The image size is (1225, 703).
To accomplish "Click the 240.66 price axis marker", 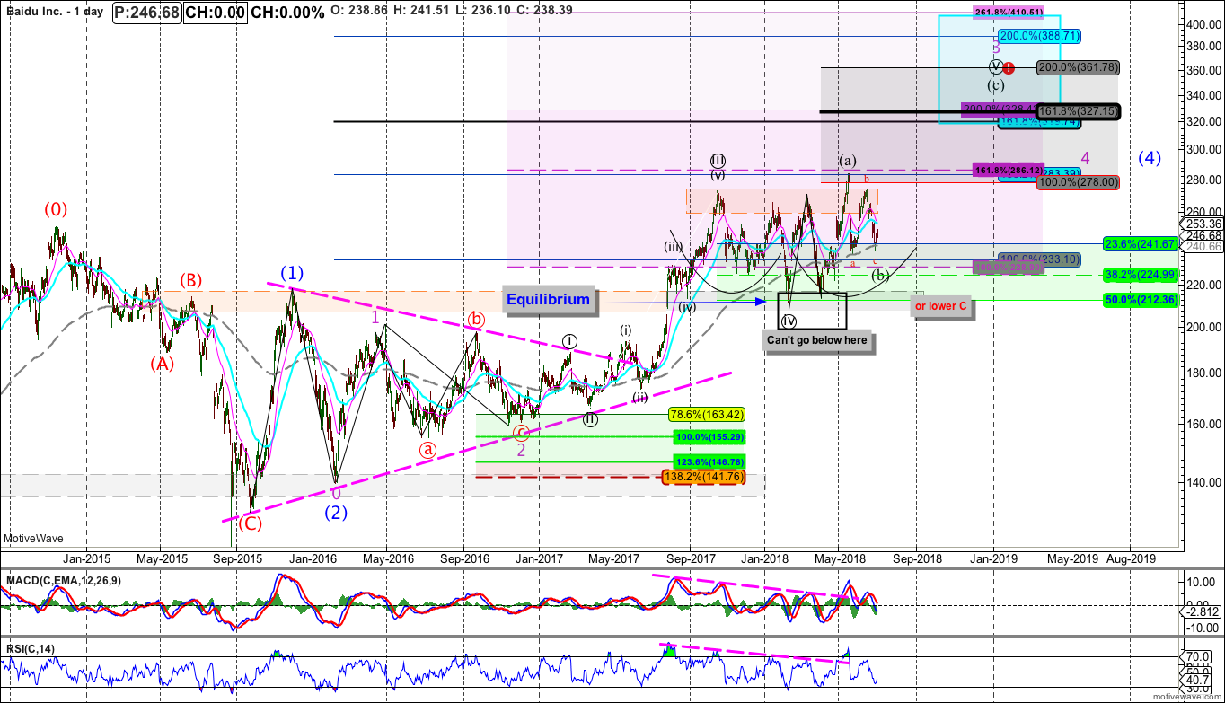I will click(x=1204, y=247).
